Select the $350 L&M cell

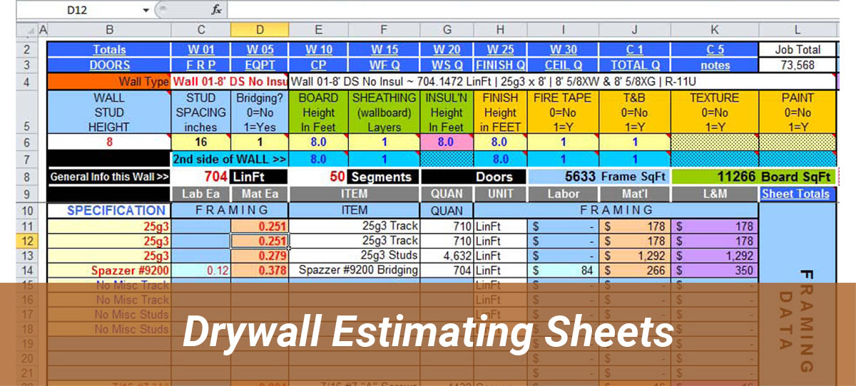[715, 271]
